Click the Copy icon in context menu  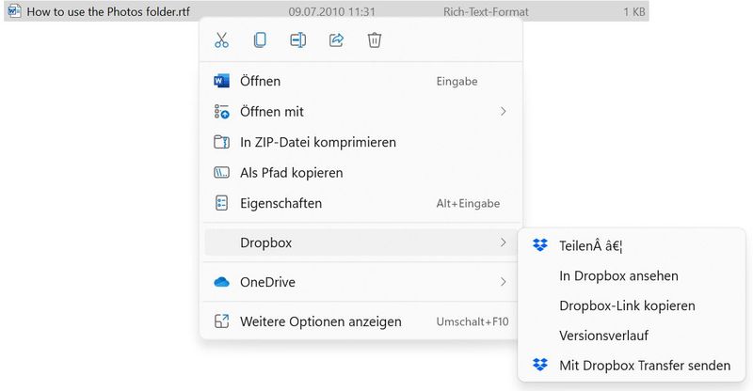(x=260, y=40)
